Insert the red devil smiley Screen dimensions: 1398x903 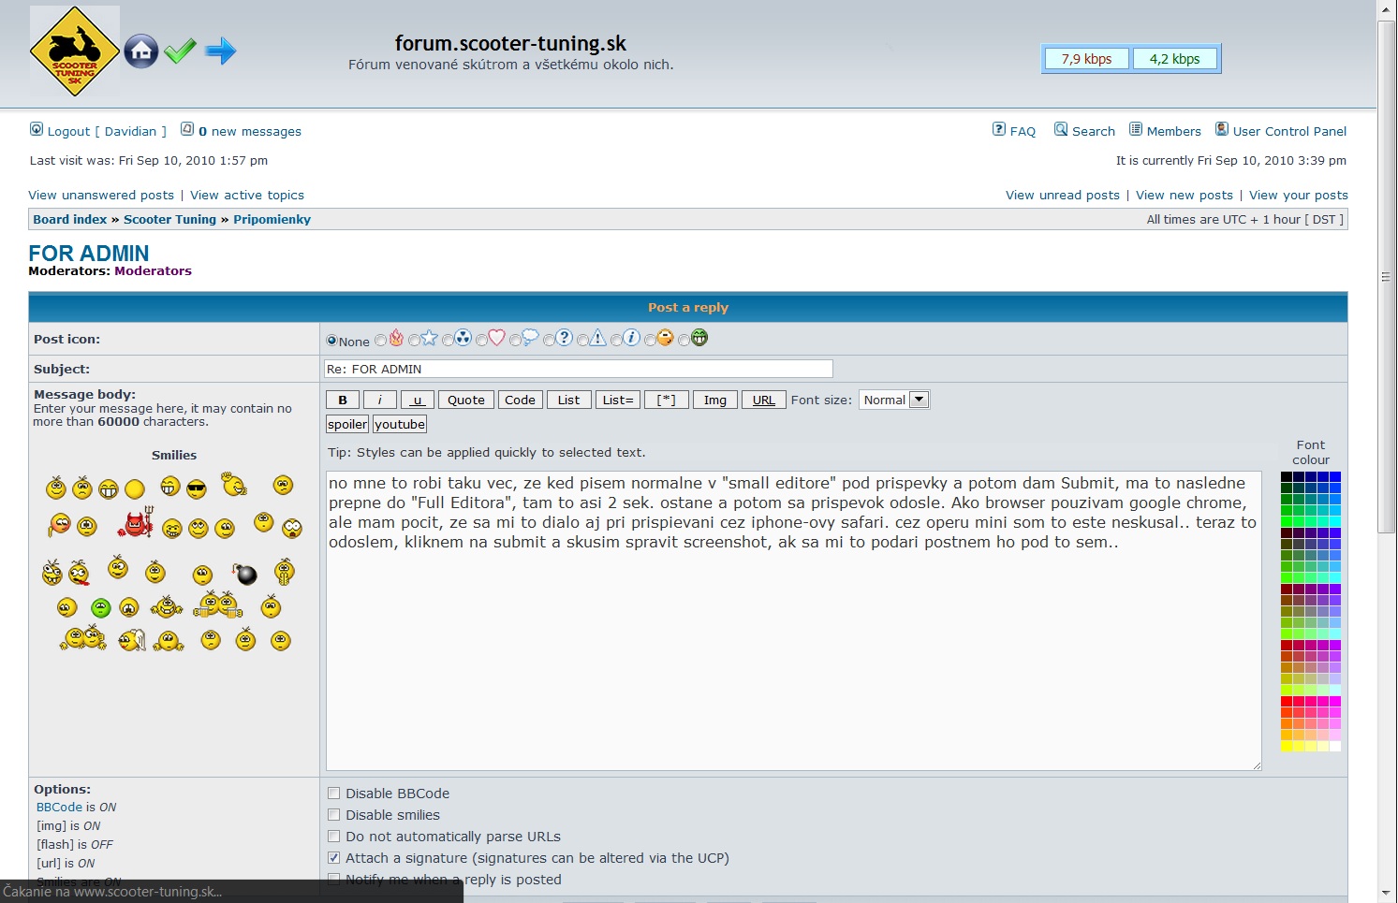pos(136,524)
